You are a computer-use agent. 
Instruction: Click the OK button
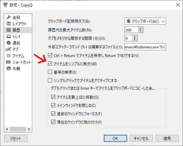(x=115, y=138)
